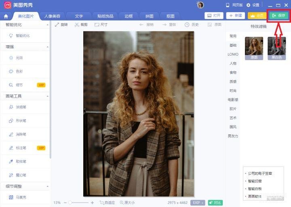This screenshot has height=207, width=291.
Task: Click the 旋转 rotate icon
Action: (61, 25)
